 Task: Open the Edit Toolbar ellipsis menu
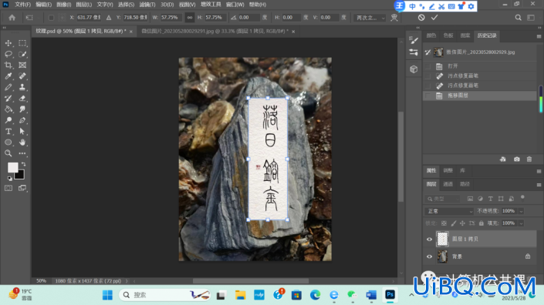(x=22, y=153)
